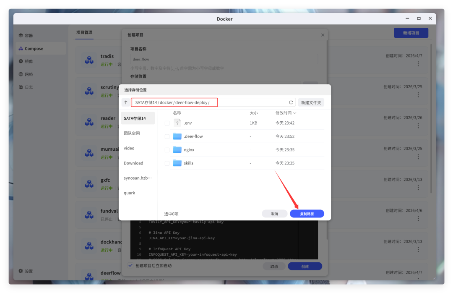This screenshot has width=453, height=293.
Task: Open the 日志 sidebar section
Action: click(x=41, y=87)
